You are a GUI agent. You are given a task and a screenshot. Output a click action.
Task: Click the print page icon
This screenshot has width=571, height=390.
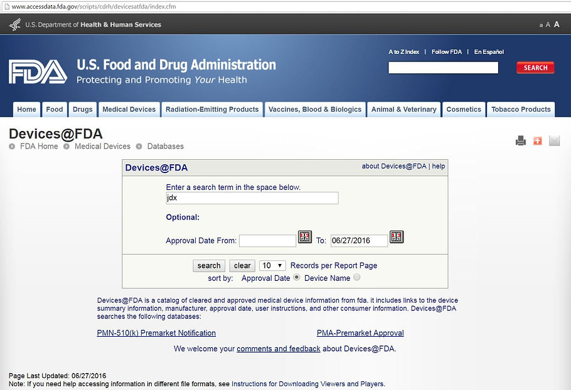(521, 140)
